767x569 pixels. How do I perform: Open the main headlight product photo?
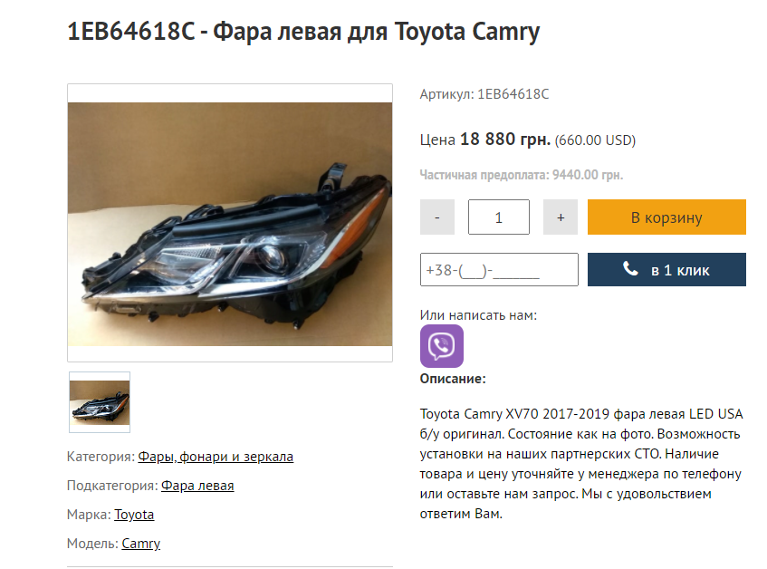230,224
